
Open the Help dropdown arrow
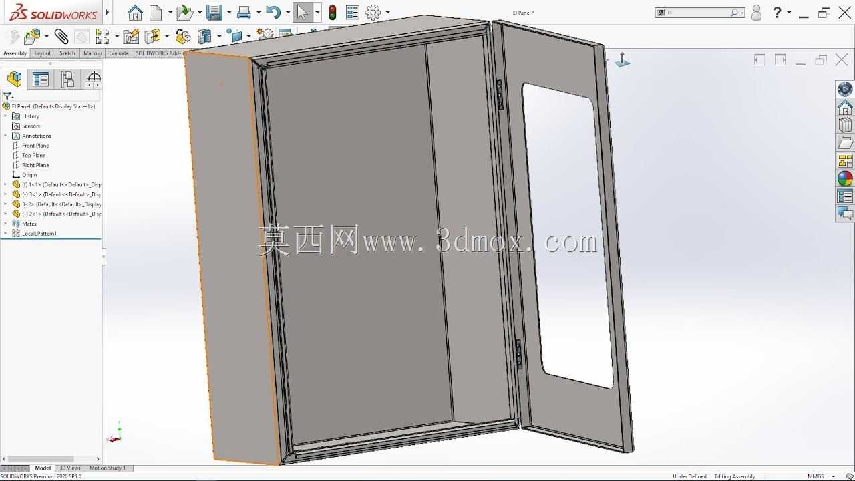point(789,12)
